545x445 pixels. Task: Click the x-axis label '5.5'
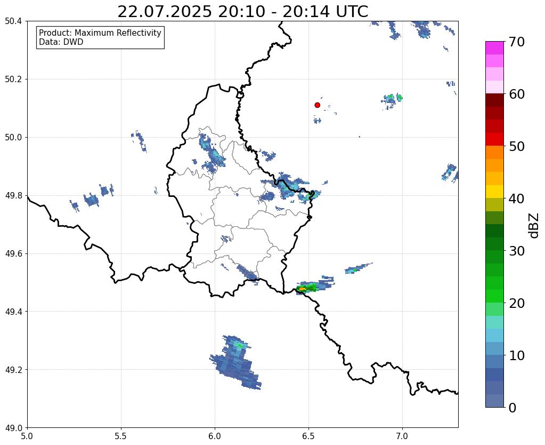(121, 436)
